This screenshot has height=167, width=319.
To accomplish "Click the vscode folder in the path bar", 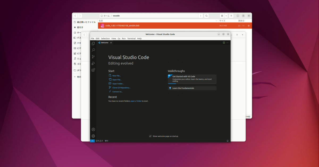I will pyautogui.click(x=116, y=16).
